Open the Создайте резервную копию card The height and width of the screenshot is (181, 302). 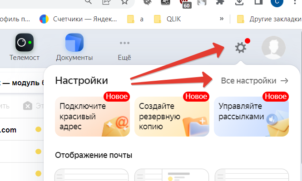point(172,117)
